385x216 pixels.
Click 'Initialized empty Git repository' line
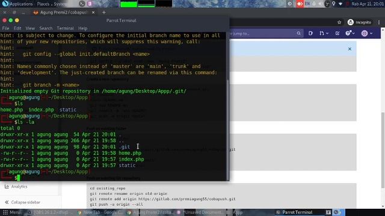coord(93,91)
